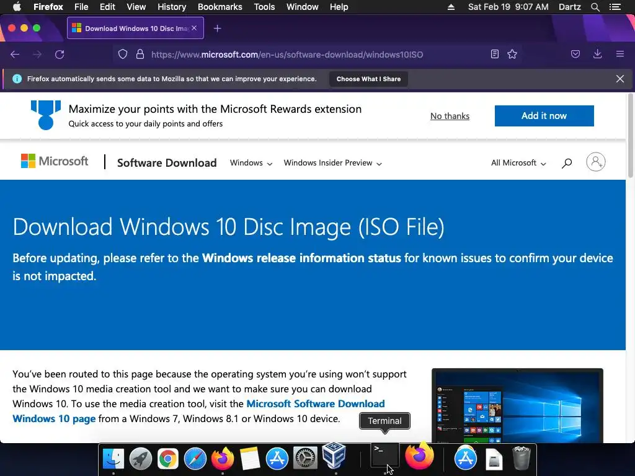Click the Choose What I Share button

point(368,79)
